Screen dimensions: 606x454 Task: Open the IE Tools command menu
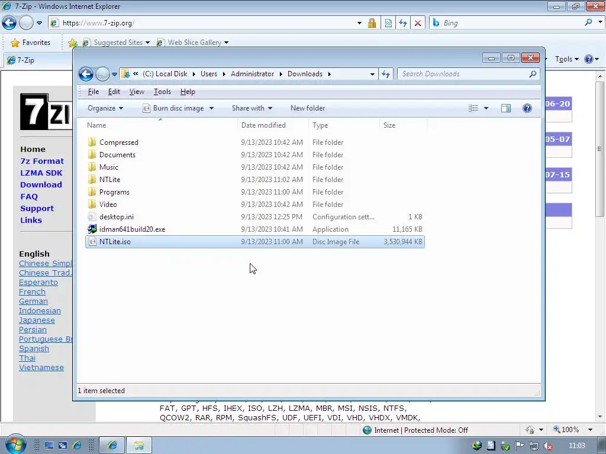click(x=566, y=59)
